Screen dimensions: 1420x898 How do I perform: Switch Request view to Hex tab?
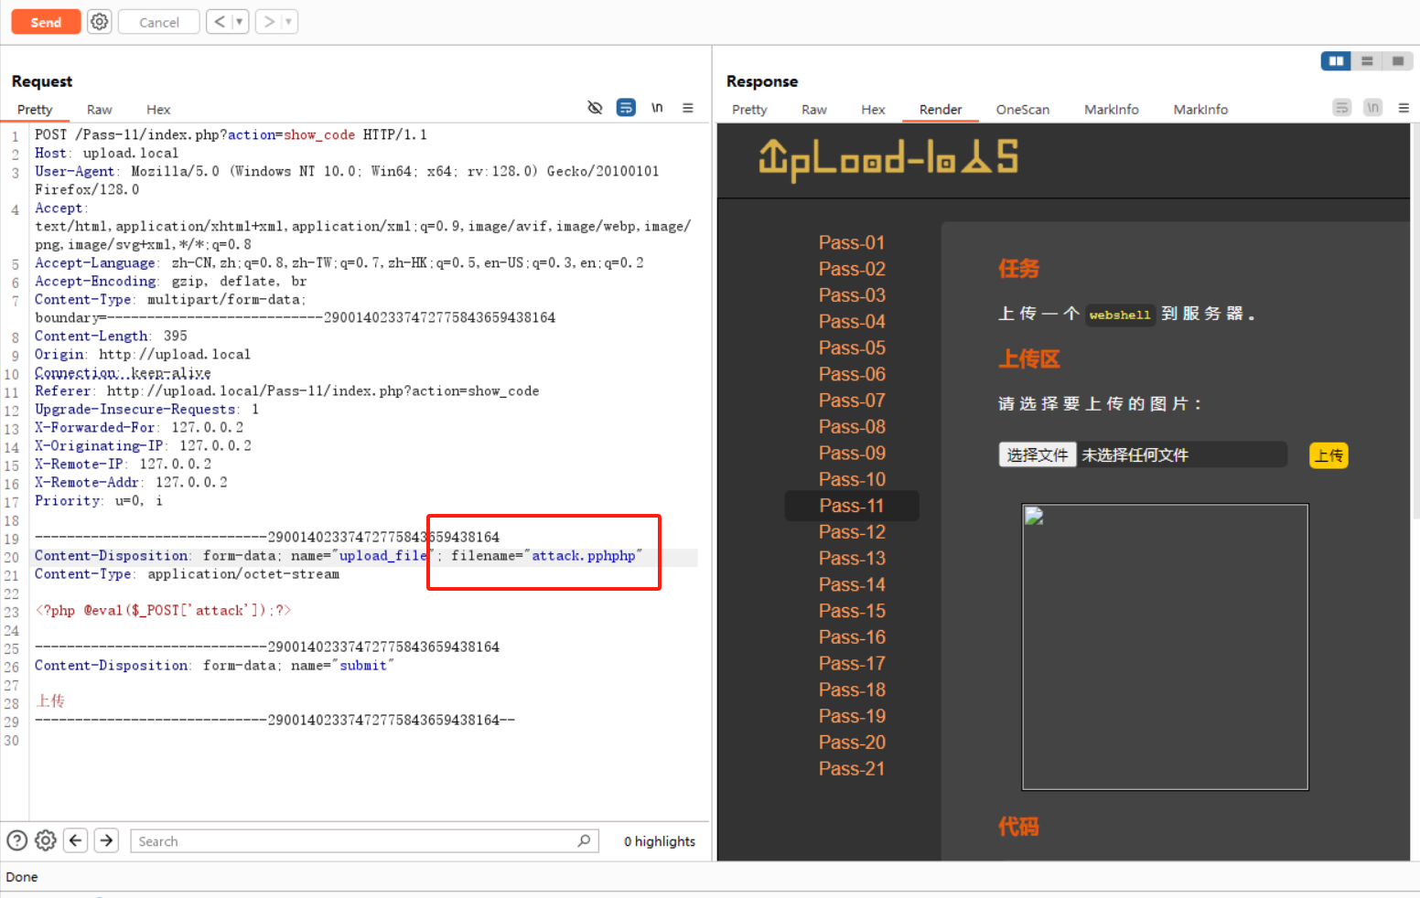[x=158, y=110]
